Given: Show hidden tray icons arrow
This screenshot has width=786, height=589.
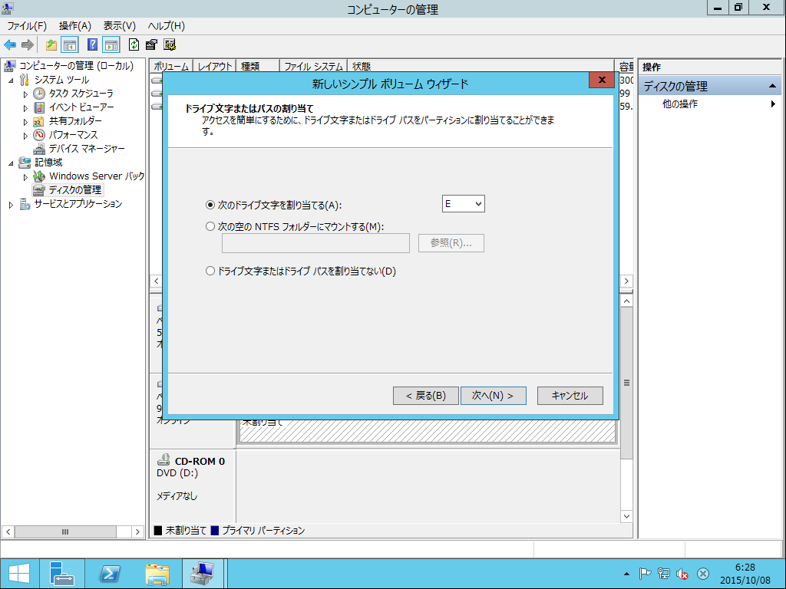Looking at the screenshot, I should point(626,574).
